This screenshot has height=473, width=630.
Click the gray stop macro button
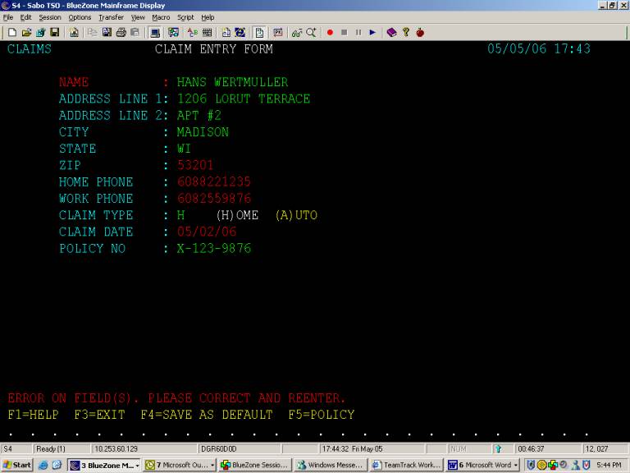point(345,33)
